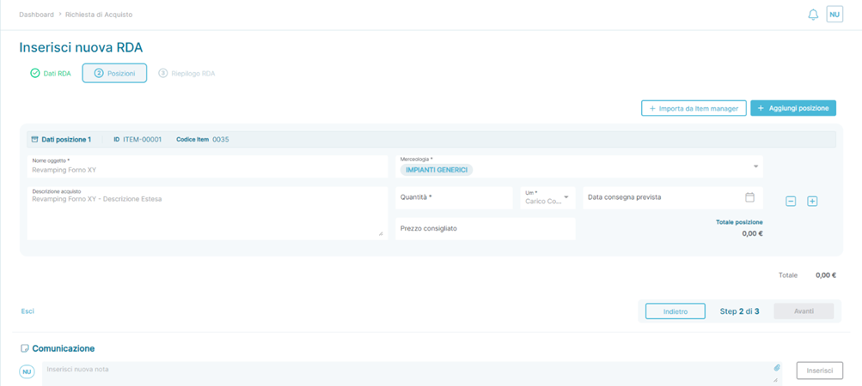Open the calendar icon for delivery date

click(750, 197)
